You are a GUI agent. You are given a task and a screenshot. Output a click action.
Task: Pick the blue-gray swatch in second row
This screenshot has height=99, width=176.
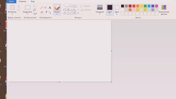tap(153, 10)
